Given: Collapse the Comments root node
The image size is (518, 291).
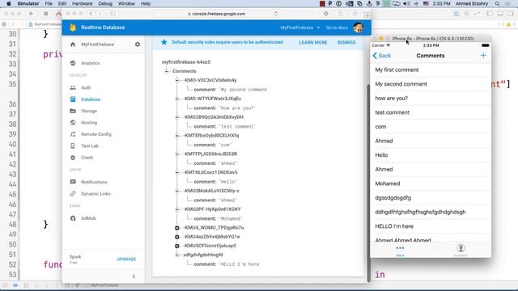Looking at the screenshot, I should [x=167, y=71].
